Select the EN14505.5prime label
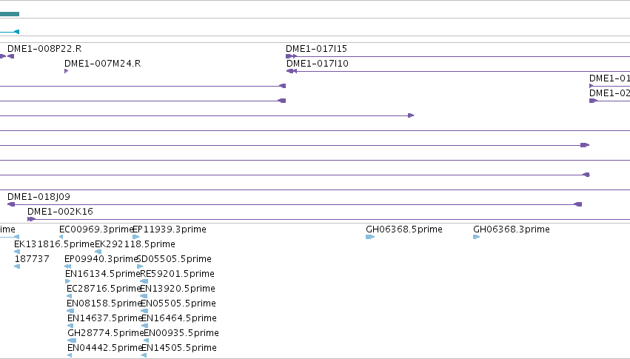Screen dimensions: 630x359 coord(179,348)
